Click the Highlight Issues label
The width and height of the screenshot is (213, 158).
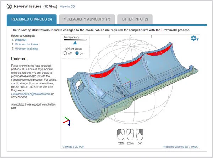[x=73, y=49]
